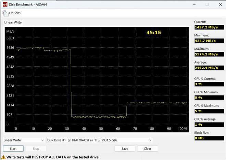Screen dimensions: 226x160
Task: Save the benchmark results
Action: (125, 149)
